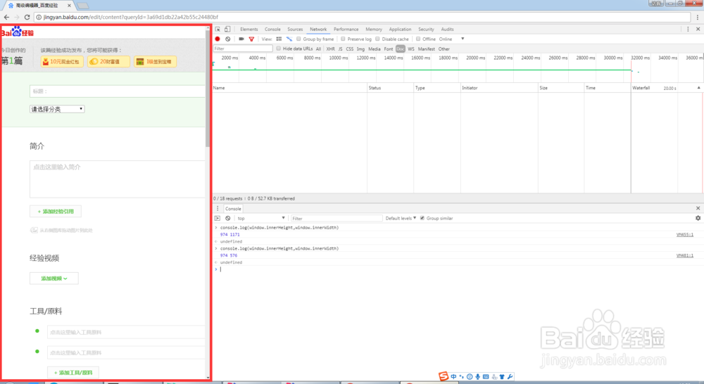Image resolution: width=704 pixels, height=384 pixels.
Task: Switch to the Elements tab
Action: tap(249, 29)
